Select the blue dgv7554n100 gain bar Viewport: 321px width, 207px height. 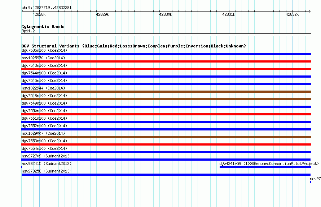[x=166, y=152]
